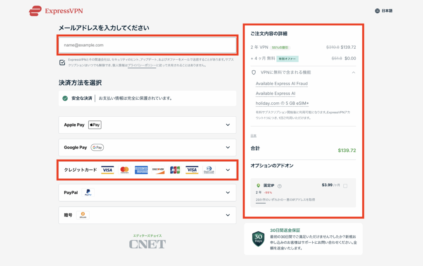Screen dimensions: 423x266
Task: Expand the クレジットカード chevron
Action: 228,170
